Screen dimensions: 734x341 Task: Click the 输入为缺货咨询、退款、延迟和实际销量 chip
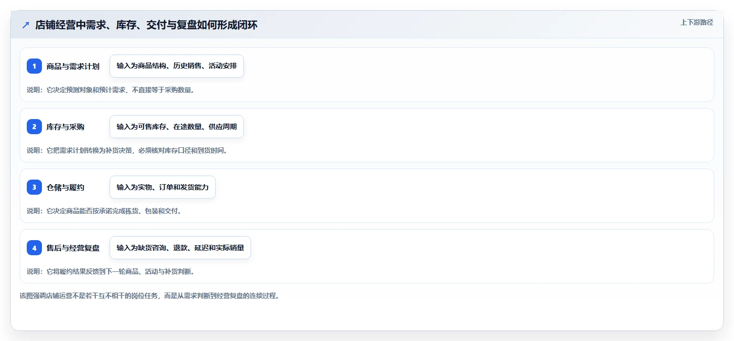click(x=180, y=248)
